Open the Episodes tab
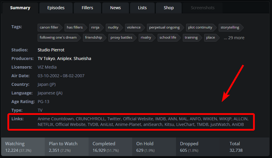Screen dimensions: 272x158 pyautogui.click(x=56, y=8)
